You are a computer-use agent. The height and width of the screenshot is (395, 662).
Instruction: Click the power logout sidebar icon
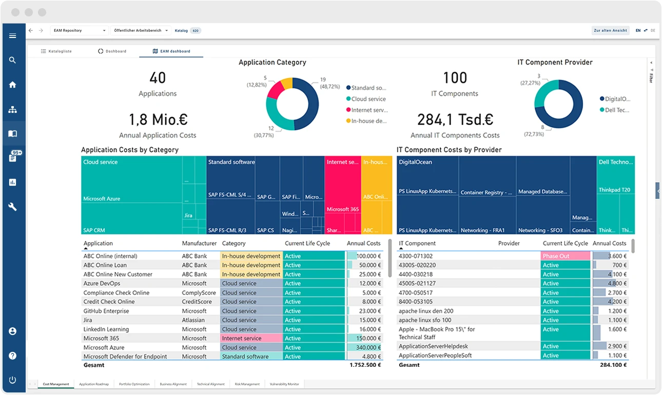[13, 380]
